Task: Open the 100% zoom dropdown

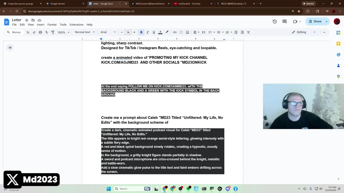Action: (64, 32)
